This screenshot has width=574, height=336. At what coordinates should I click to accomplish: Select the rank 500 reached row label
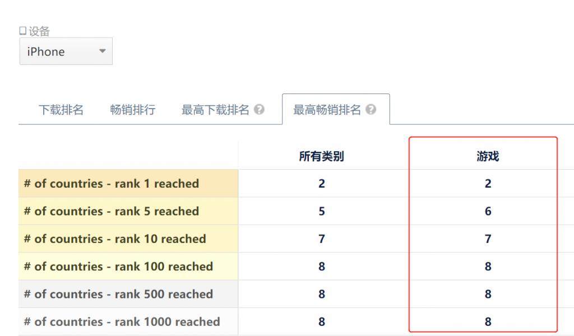[118, 295]
